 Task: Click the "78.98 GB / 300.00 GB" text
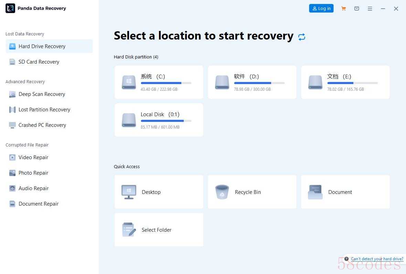(252, 89)
